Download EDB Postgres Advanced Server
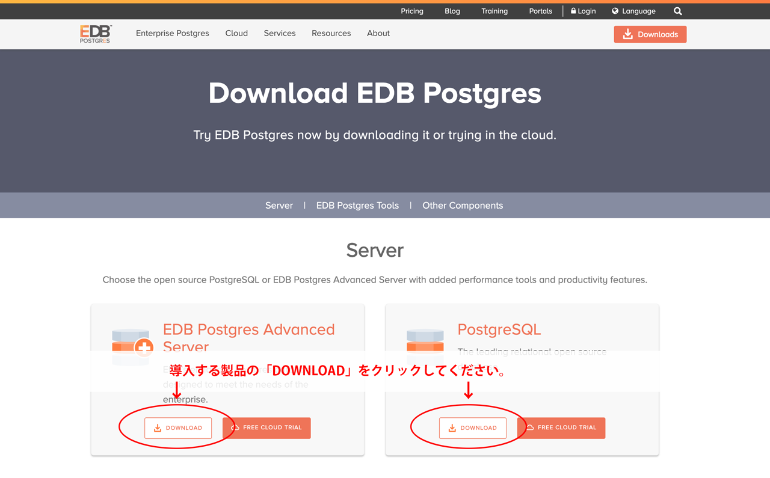 tap(178, 428)
